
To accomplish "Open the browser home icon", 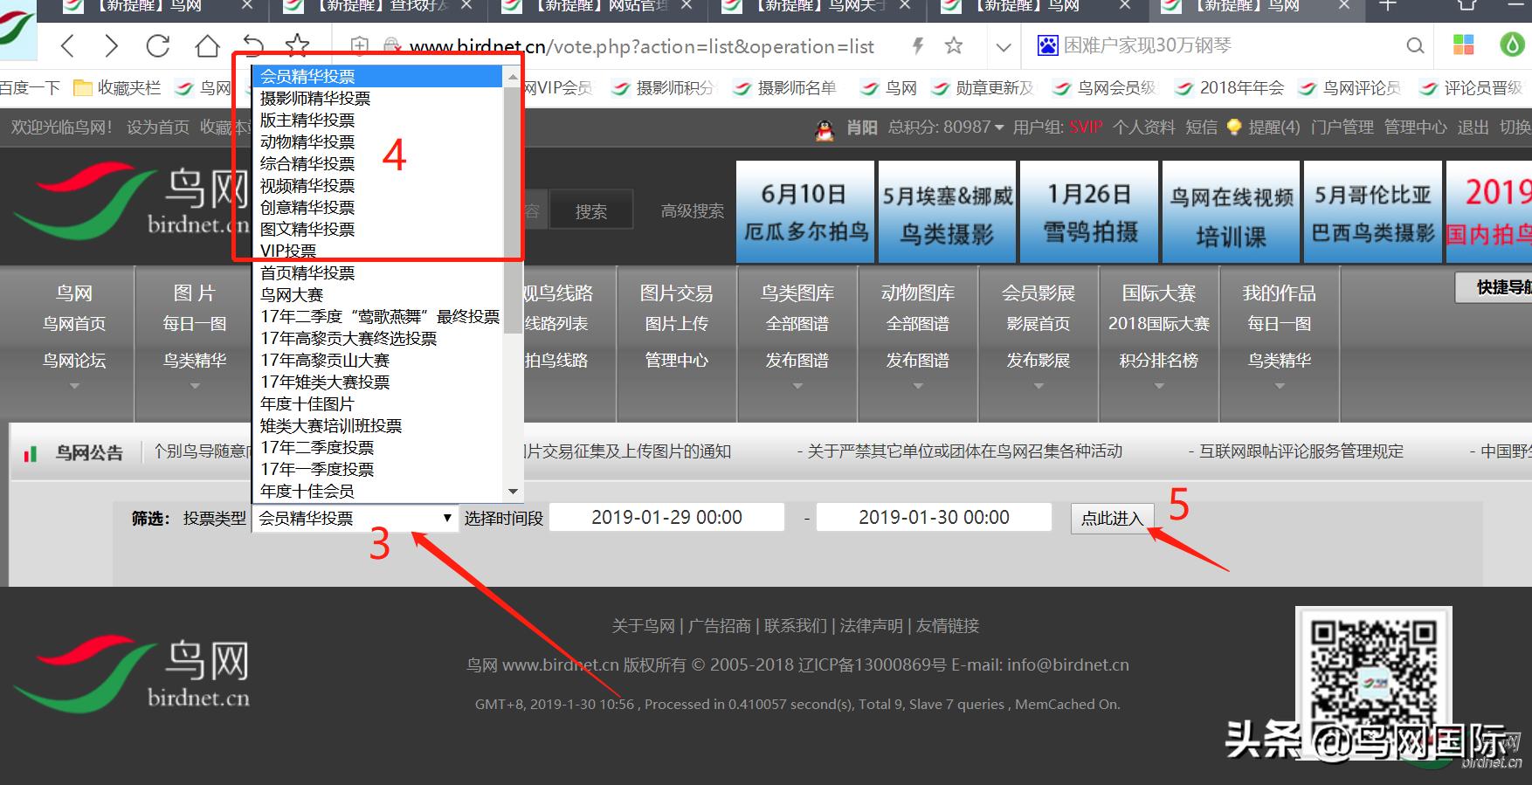I will point(207,45).
